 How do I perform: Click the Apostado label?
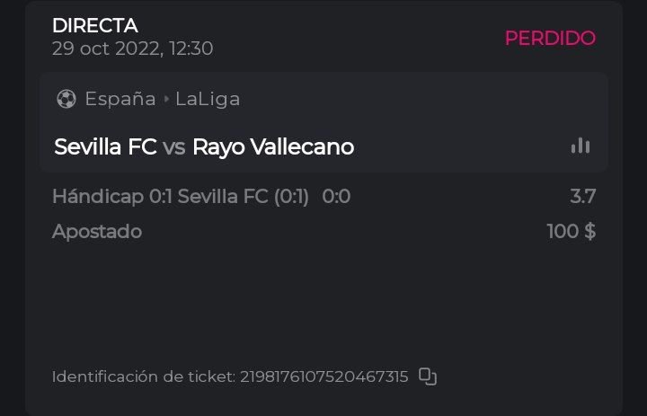click(x=97, y=231)
